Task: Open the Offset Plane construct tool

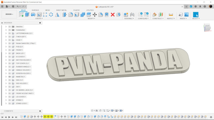Action: coord(154,15)
